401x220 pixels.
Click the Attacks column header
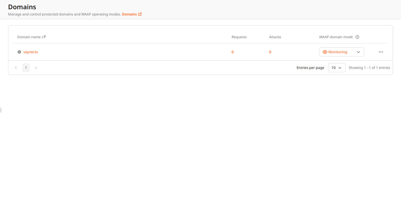coord(275,37)
